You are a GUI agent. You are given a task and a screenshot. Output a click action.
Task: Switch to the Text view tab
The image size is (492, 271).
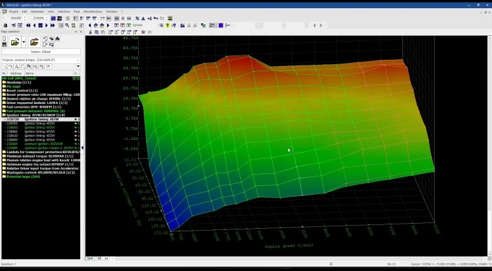coord(90,258)
